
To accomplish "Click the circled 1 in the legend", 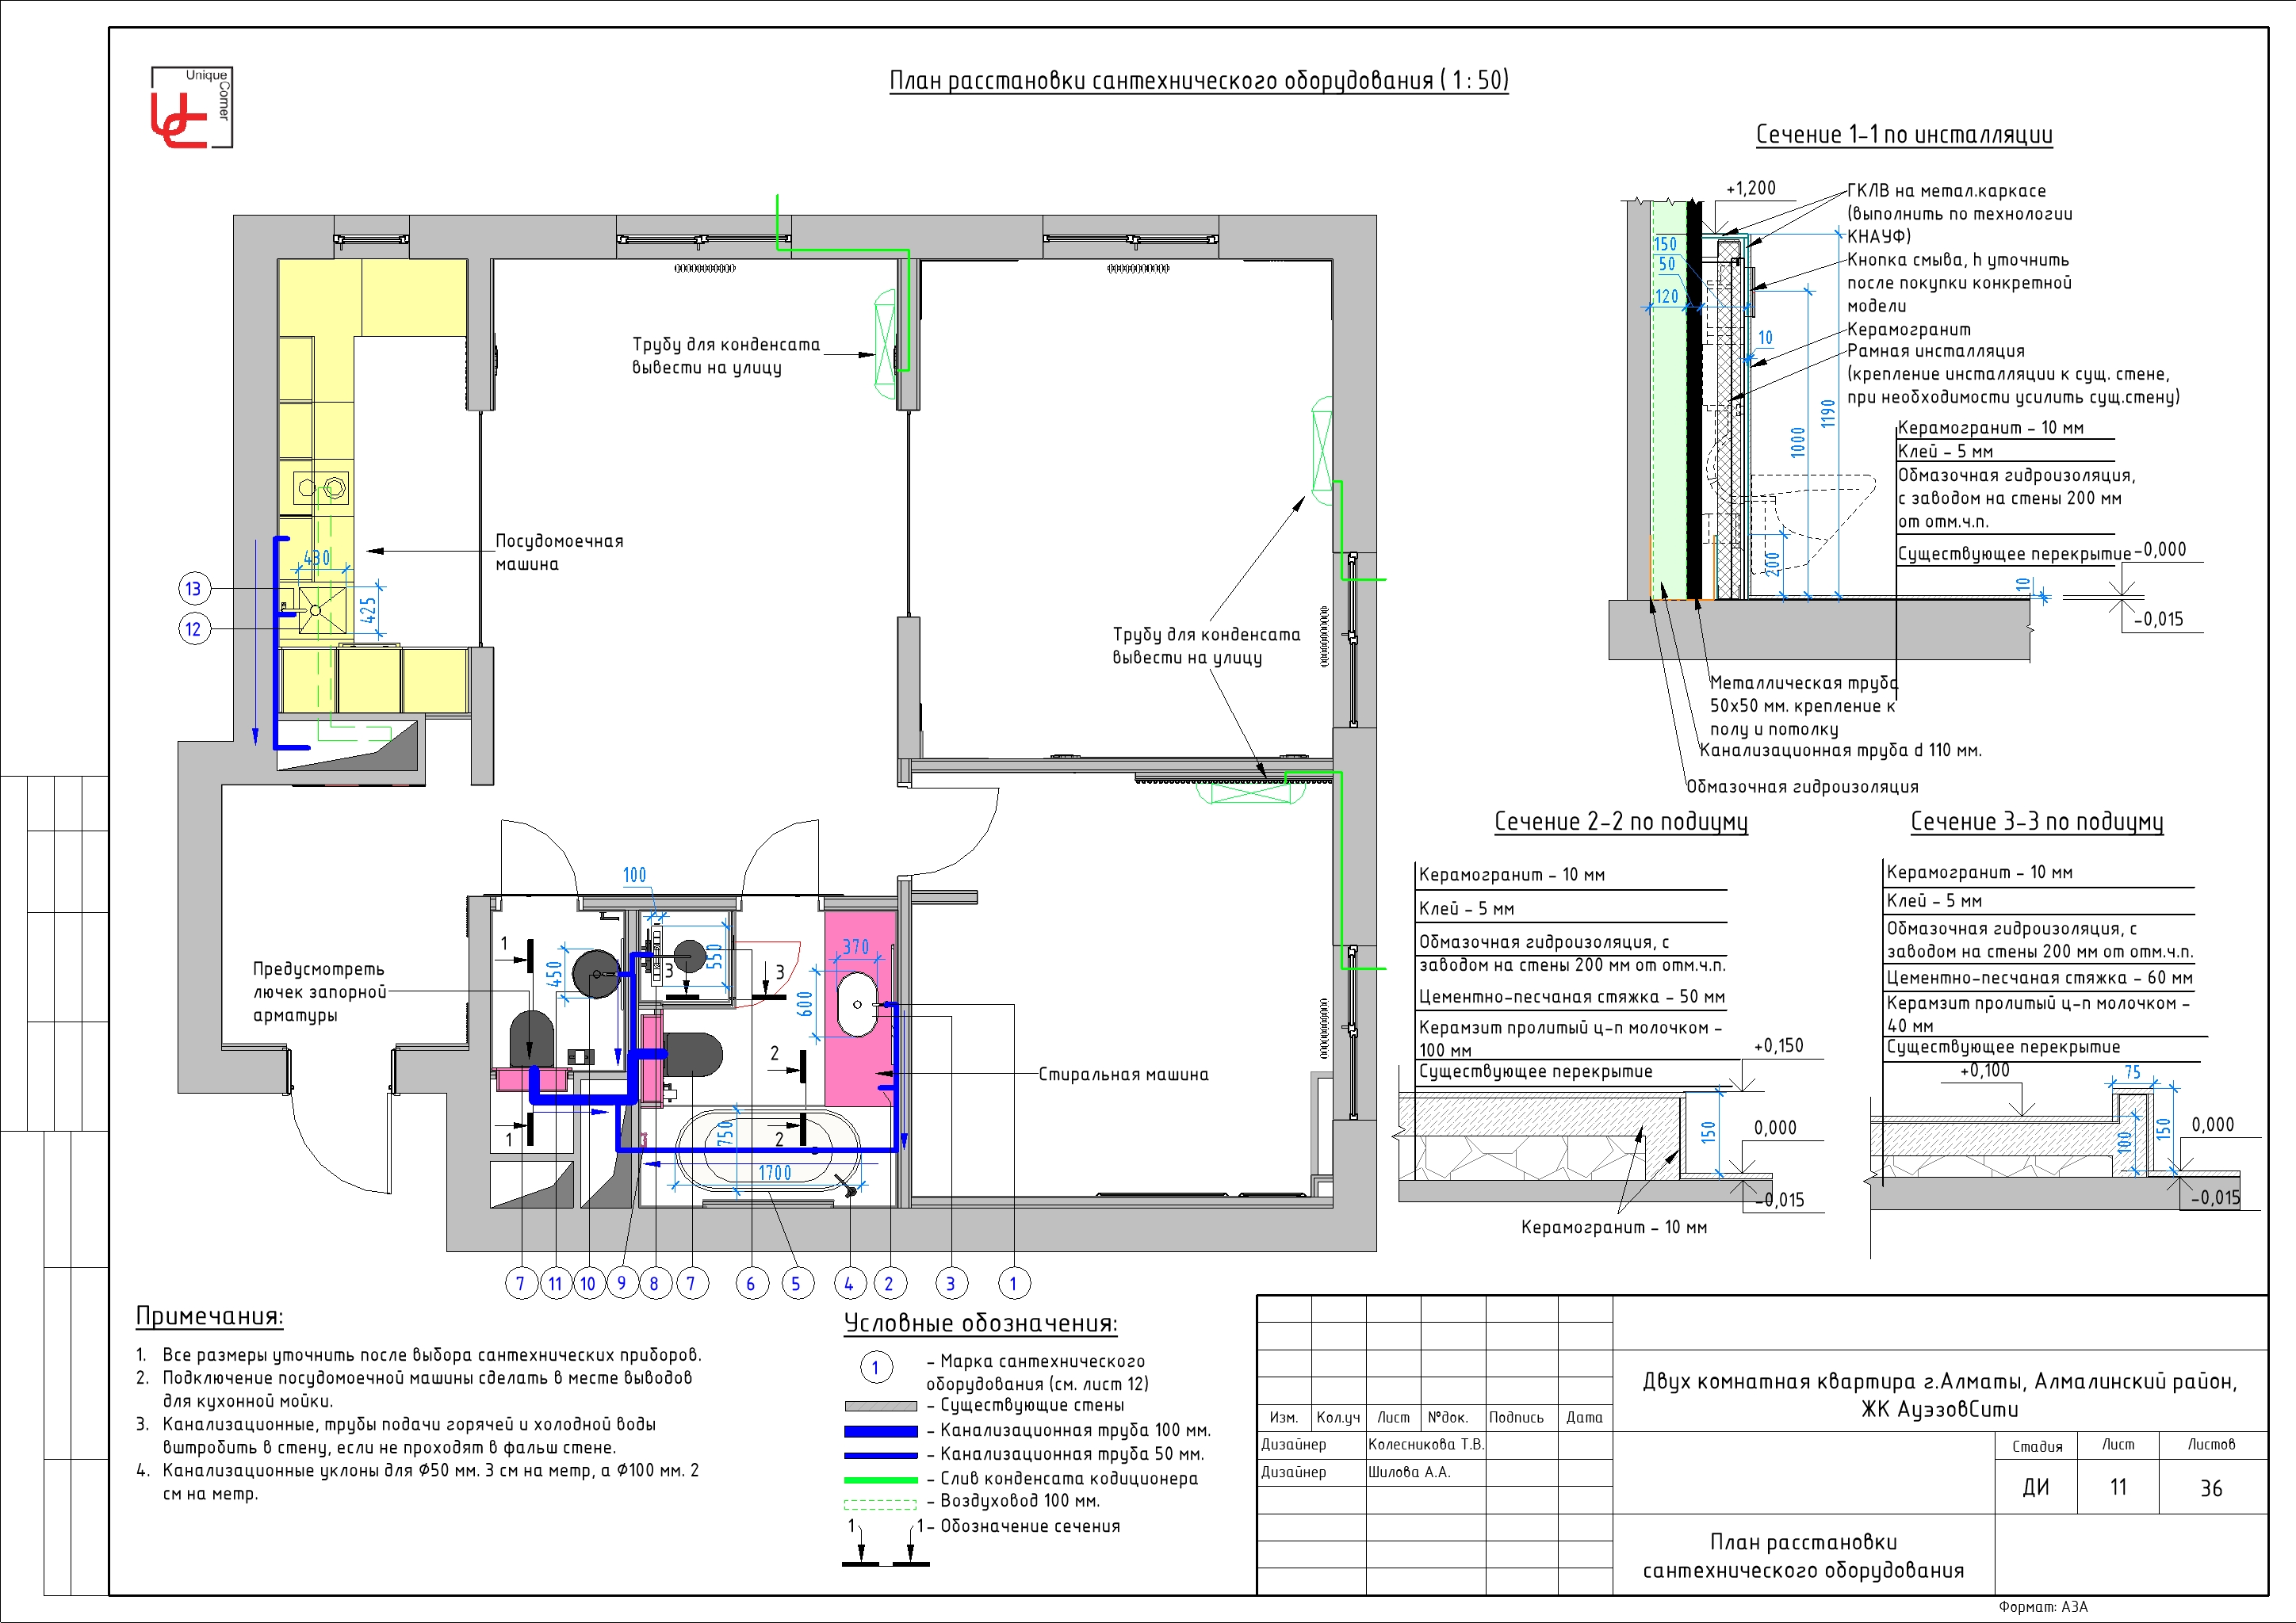I will (876, 1367).
